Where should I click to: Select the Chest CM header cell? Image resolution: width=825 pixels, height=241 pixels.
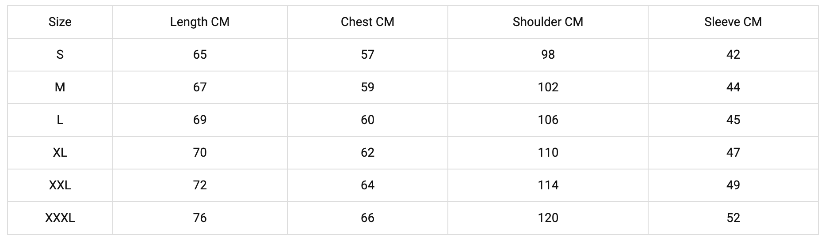[367, 22]
